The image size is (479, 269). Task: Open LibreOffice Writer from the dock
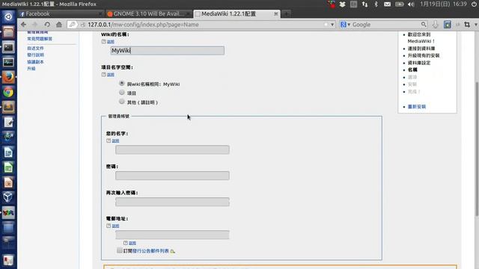tap(8, 152)
